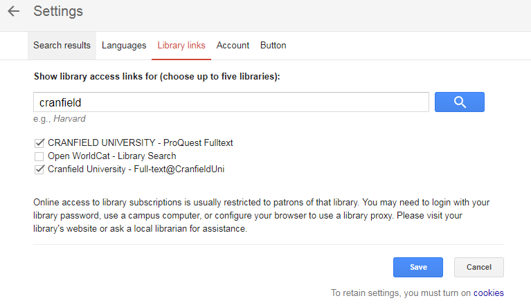
Task: Click the 'Show library access links for' heading
Action: pyautogui.click(x=156, y=76)
